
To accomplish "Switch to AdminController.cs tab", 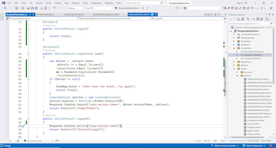I will point(45,15).
